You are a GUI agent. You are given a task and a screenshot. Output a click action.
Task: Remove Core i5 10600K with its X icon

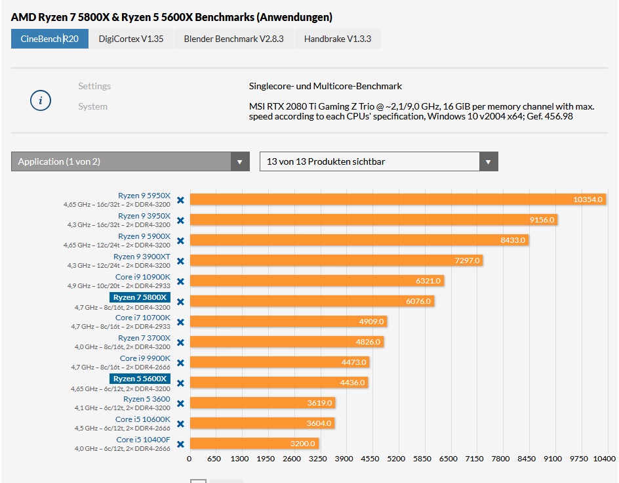point(180,424)
